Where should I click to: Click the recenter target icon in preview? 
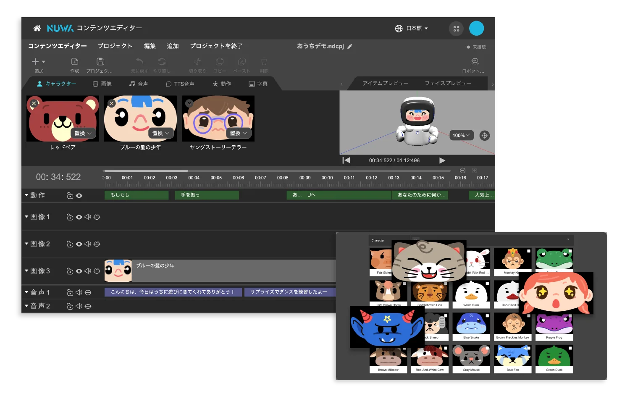click(x=485, y=136)
